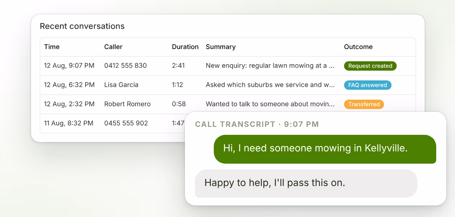Click the Call Transcript 9:07 PM header
The image size is (455, 217).
click(257, 124)
